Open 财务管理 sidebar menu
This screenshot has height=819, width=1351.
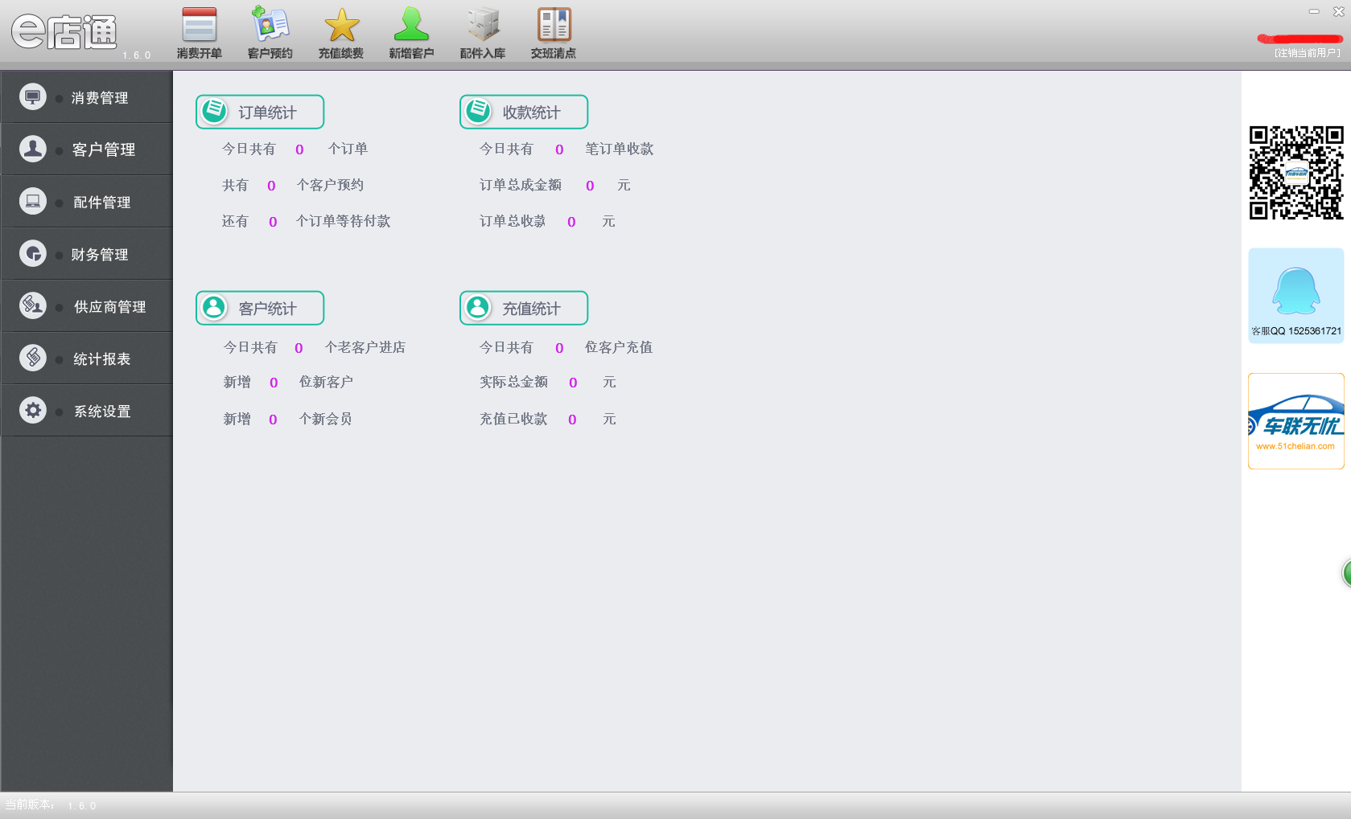point(87,254)
